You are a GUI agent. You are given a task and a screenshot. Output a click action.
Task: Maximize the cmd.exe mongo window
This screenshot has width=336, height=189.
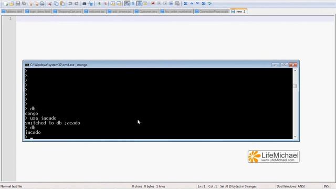click(x=285, y=65)
